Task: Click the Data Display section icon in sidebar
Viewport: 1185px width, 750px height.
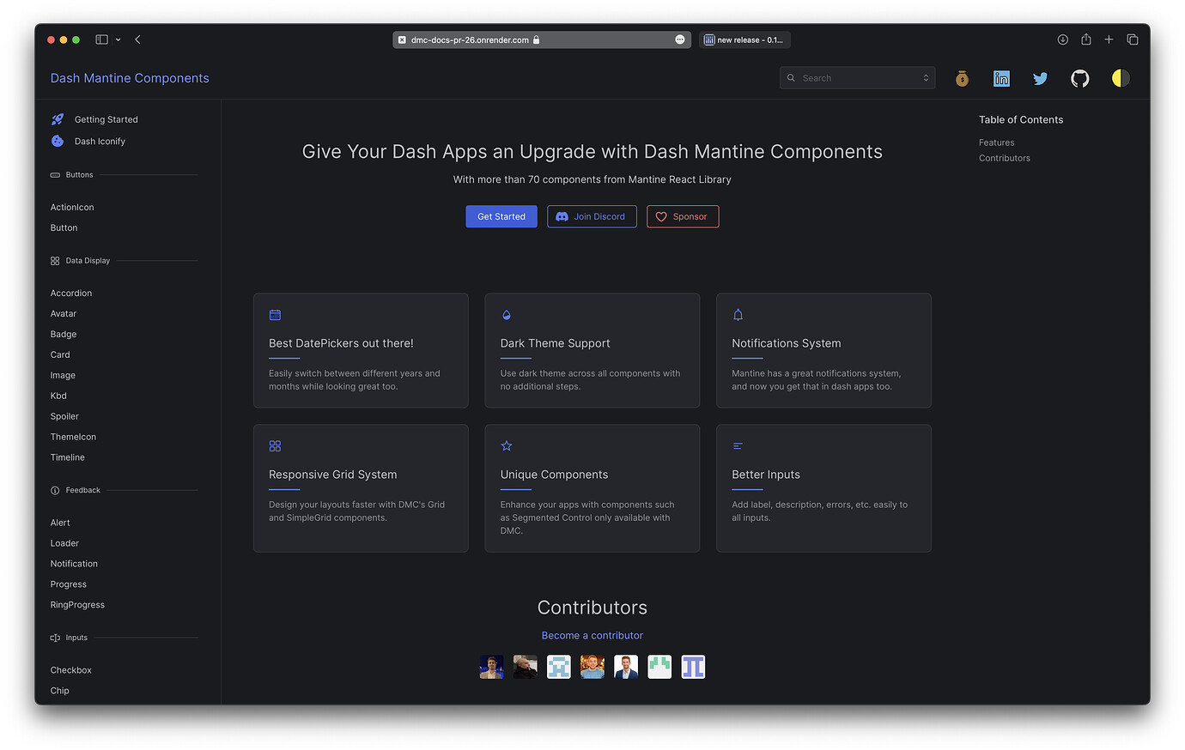Action: [54, 260]
